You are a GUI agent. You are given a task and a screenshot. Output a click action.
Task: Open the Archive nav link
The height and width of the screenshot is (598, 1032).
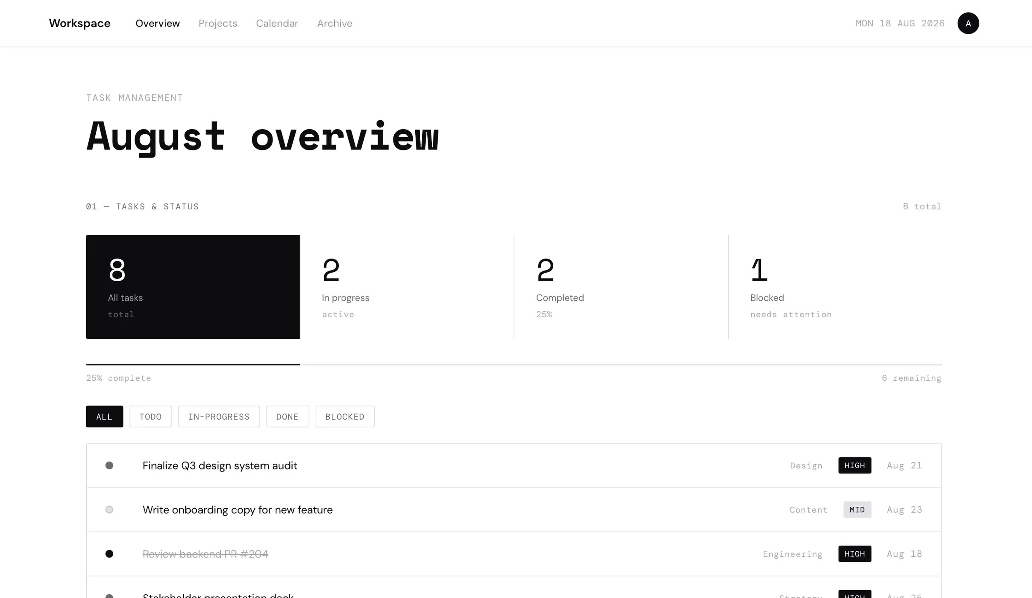[335, 23]
